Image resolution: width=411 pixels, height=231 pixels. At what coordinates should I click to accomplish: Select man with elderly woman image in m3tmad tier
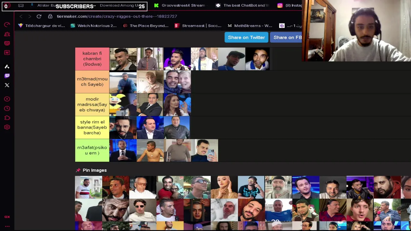177,82
